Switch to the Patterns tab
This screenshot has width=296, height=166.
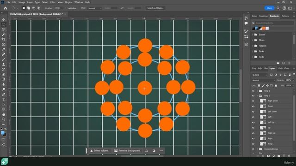tap(285, 16)
